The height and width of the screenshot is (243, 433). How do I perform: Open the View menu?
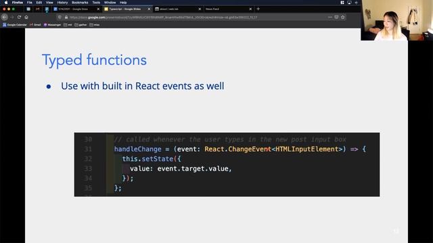tap(49, 3)
